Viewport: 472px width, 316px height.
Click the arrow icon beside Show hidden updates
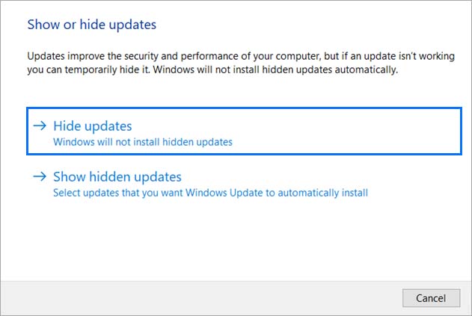pos(40,177)
